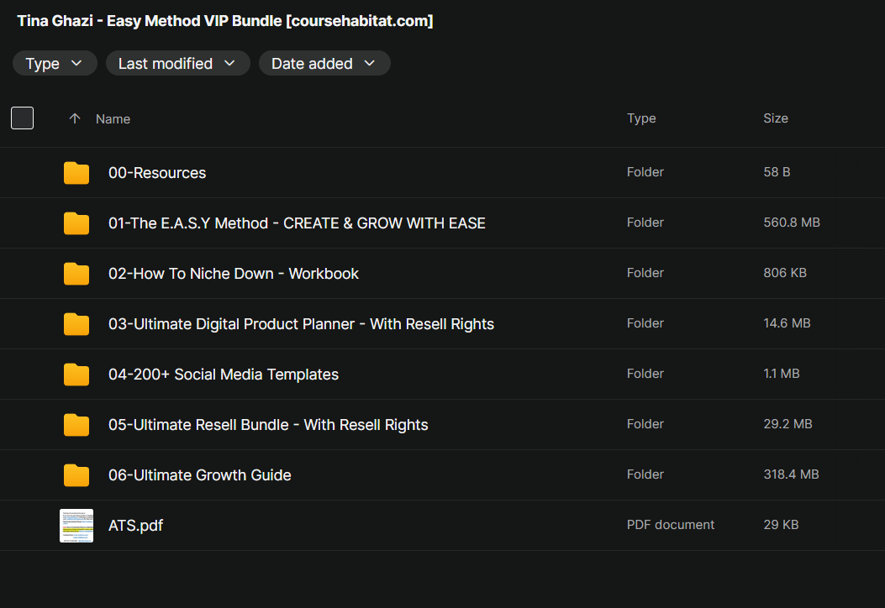Viewport: 885px width, 608px height.
Task: Open the 00-Resources folder name
Action: tap(157, 173)
